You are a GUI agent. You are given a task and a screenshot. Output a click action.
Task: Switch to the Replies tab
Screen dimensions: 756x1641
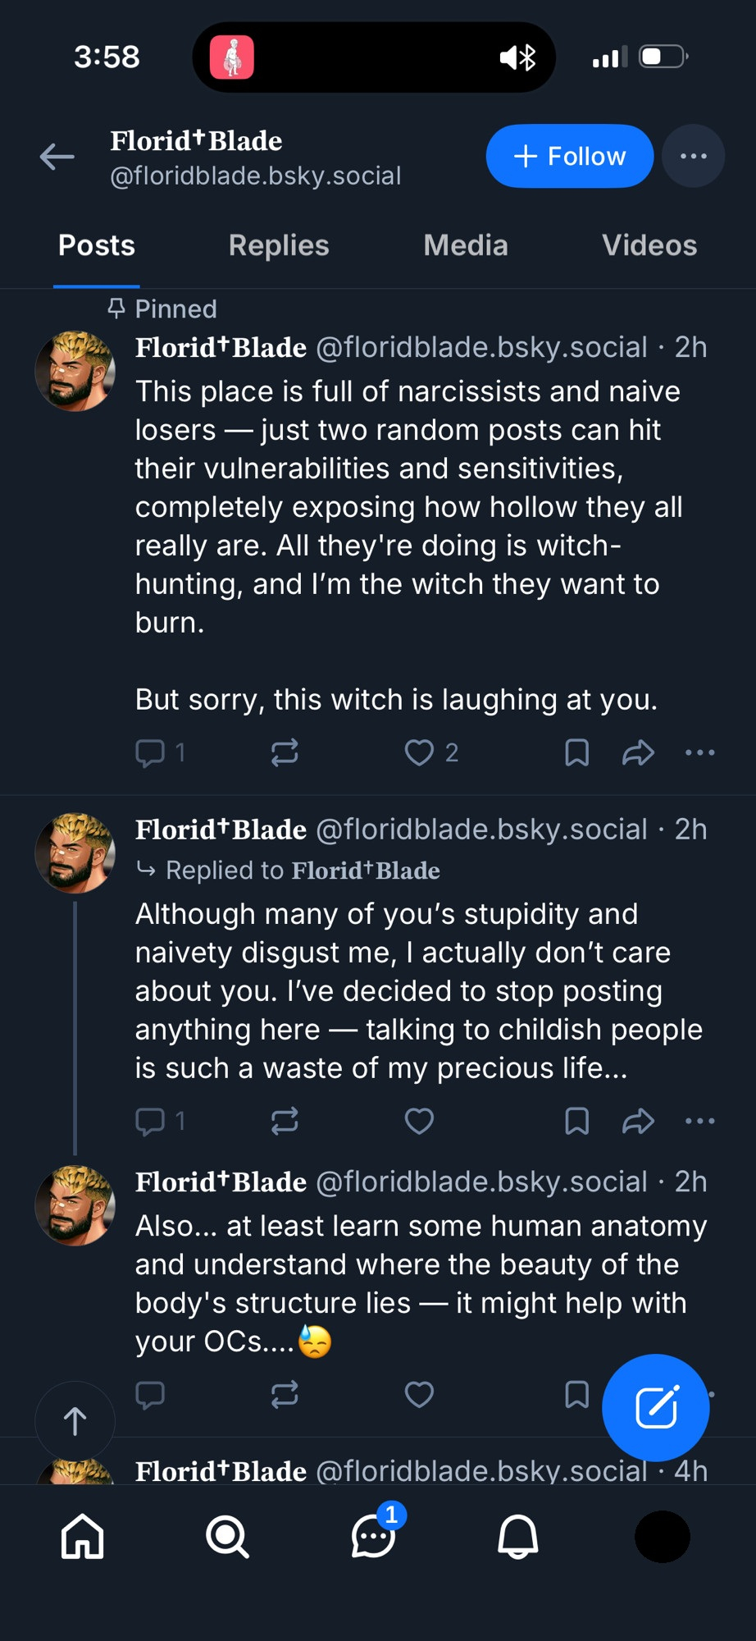point(279,245)
